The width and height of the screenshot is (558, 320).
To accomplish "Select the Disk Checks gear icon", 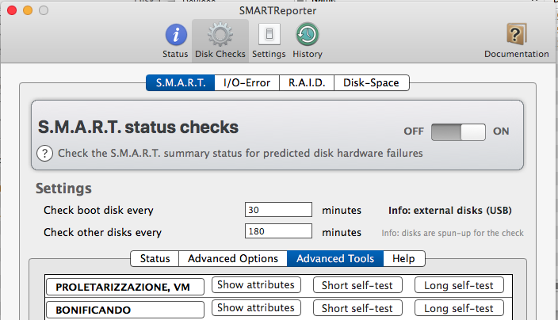I will click(220, 35).
